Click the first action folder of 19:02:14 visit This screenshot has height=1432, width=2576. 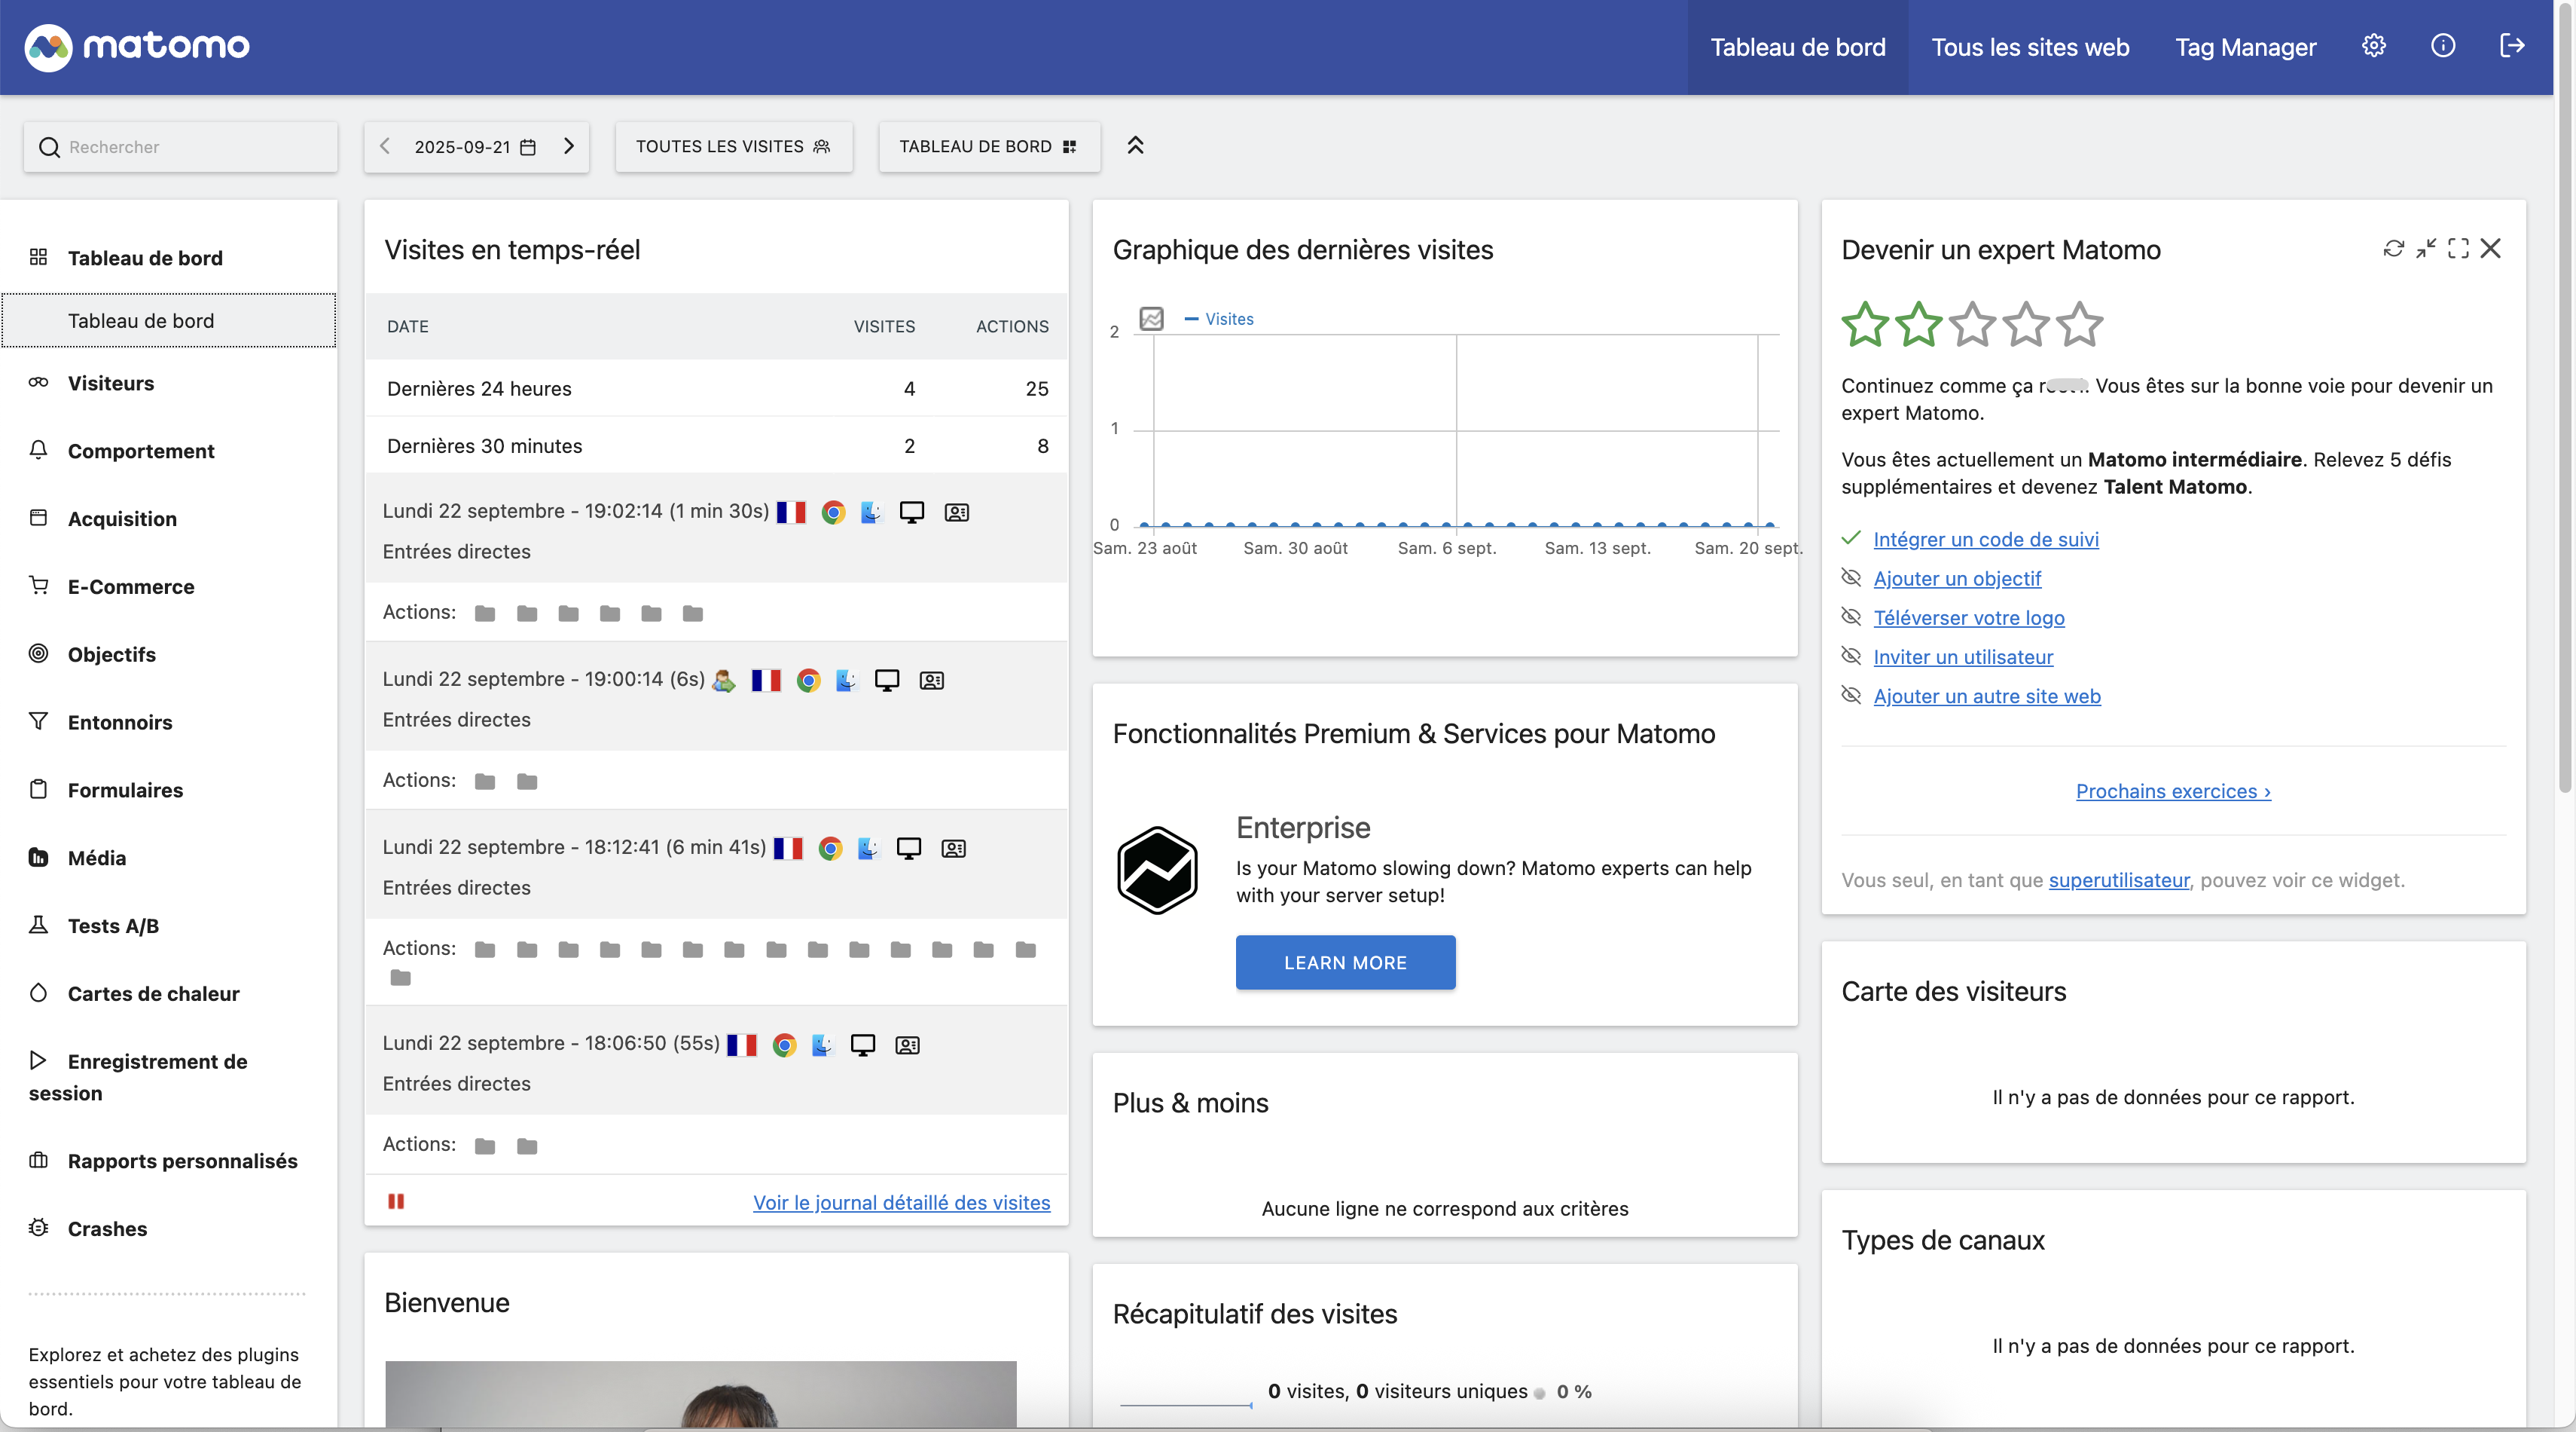coord(485,613)
